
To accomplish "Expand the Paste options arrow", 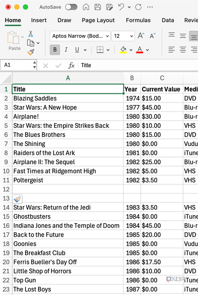I will click(x=22, y=37).
